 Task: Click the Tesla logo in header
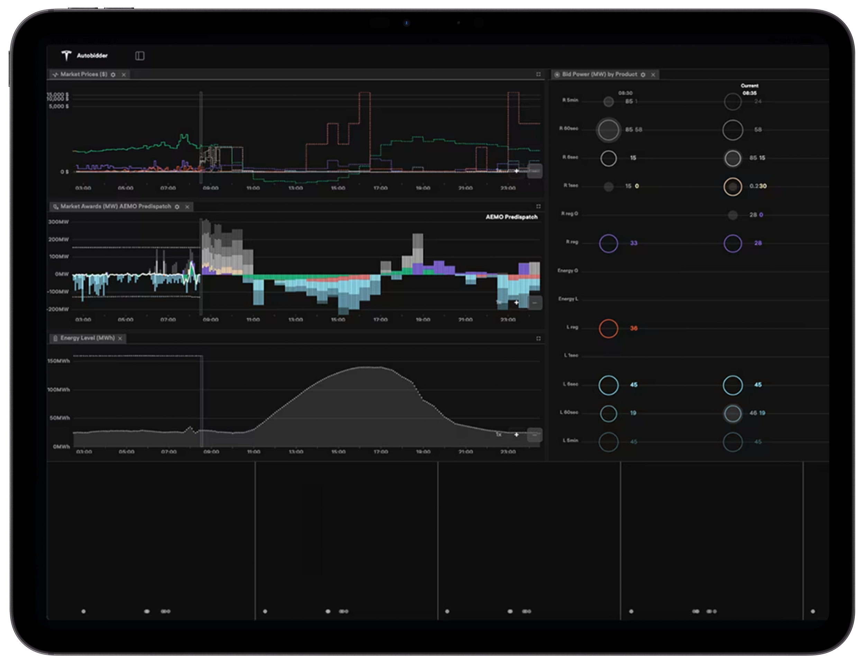66,55
